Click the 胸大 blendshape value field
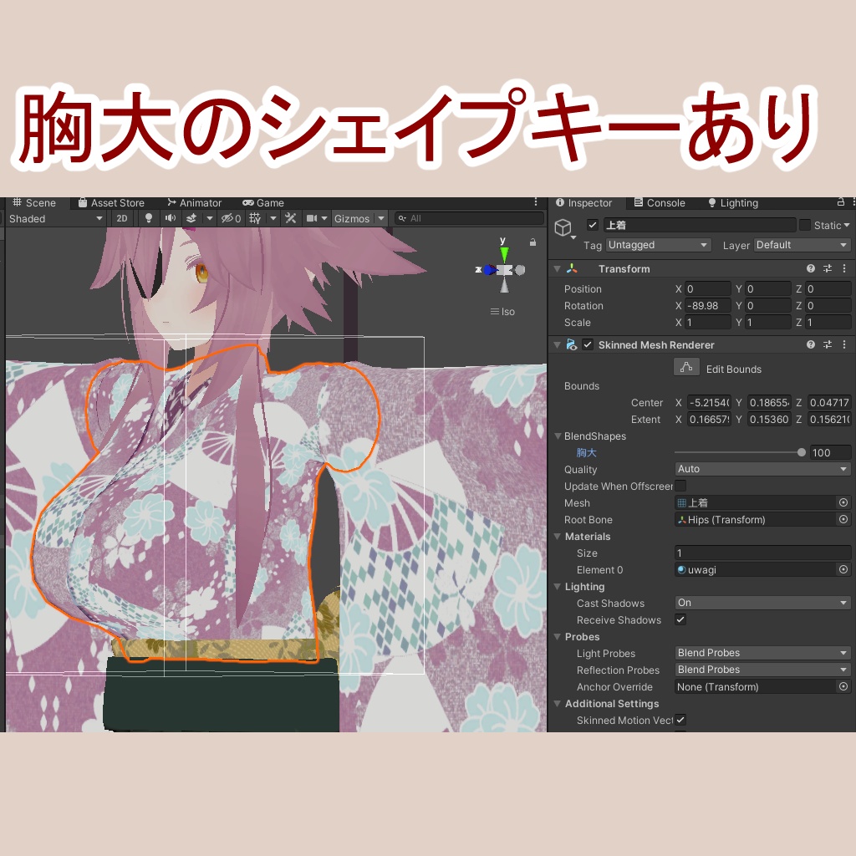856x856 pixels. coord(830,452)
